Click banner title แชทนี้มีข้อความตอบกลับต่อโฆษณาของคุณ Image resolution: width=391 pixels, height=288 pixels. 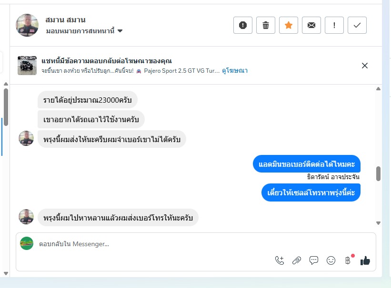pos(107,61)
